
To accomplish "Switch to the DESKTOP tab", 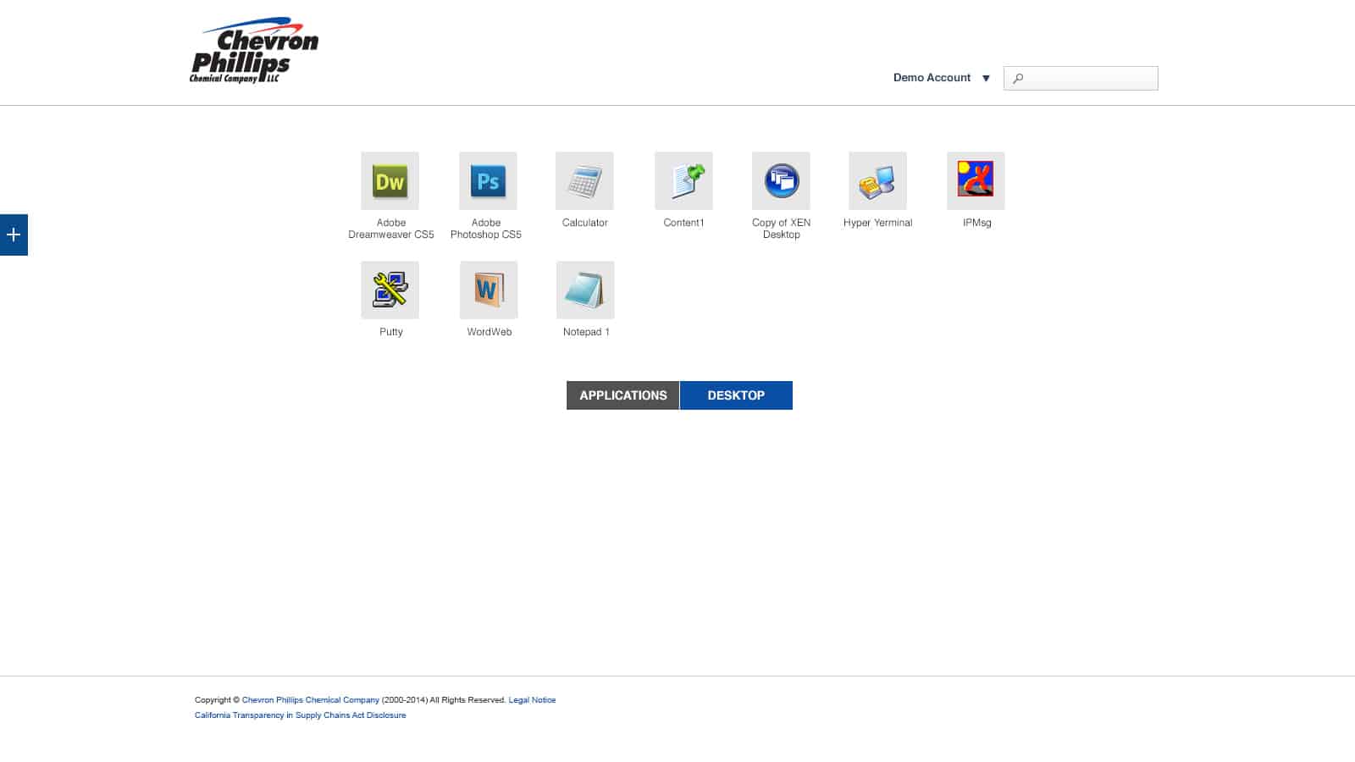I will pyautogui.click(x=736, y=395).
